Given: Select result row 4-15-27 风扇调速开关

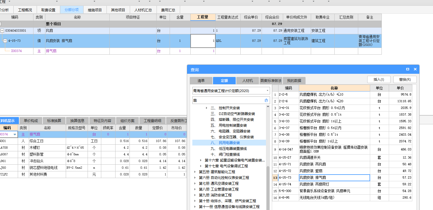Looking at the screenshot, I should point(342,158).
